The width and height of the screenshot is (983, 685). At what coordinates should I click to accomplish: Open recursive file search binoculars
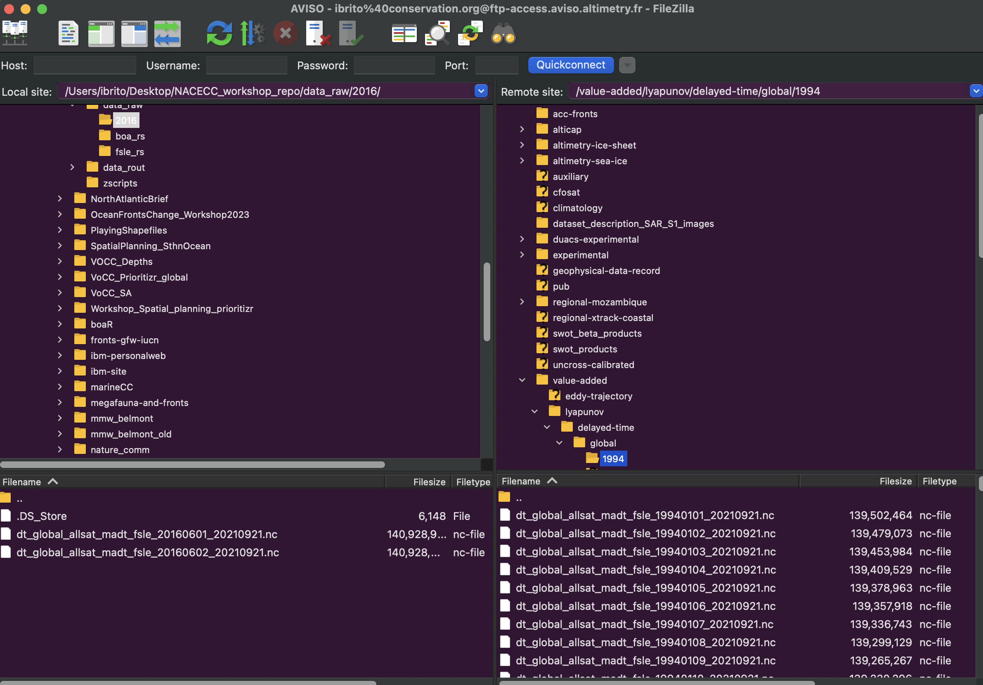coord(503,33)
